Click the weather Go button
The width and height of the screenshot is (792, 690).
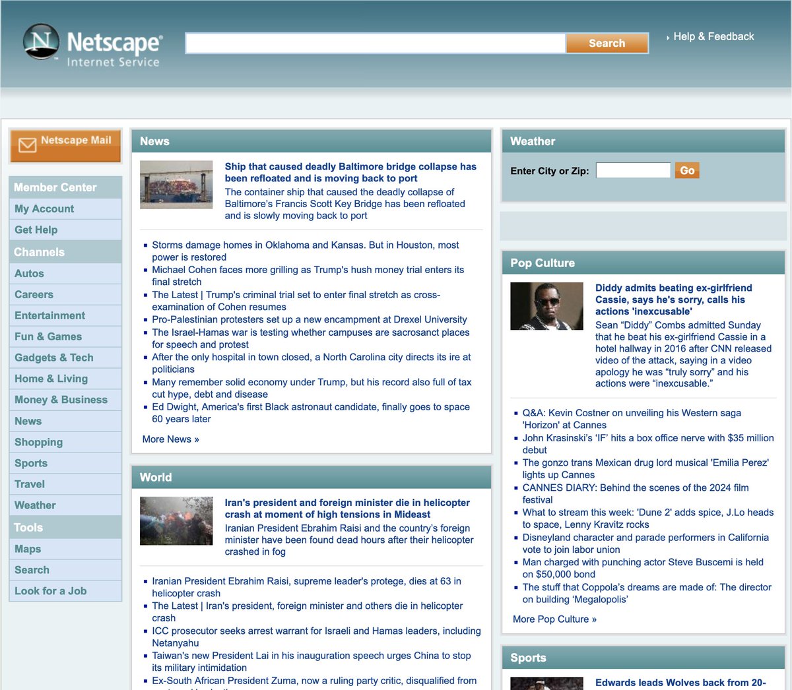pyautogui.click(x=687, y=170)
